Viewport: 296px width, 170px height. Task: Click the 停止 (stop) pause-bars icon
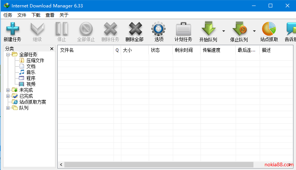[61, 29]
